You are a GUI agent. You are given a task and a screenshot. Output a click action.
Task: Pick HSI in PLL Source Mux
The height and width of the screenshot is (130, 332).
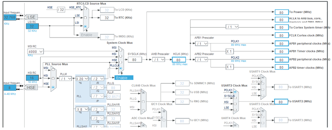click(53, 78)
